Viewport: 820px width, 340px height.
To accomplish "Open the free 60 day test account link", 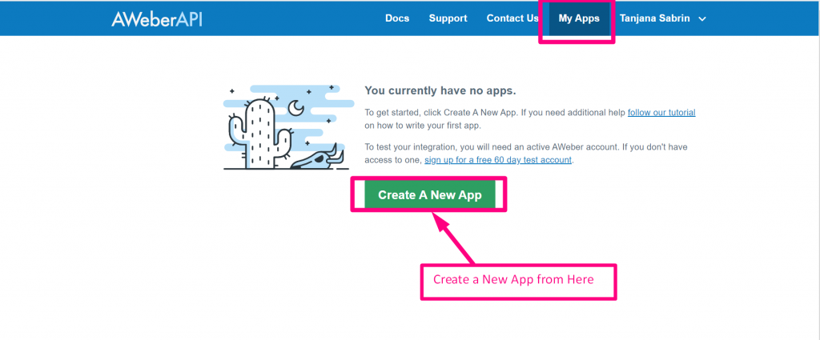I will coord(498,160).
